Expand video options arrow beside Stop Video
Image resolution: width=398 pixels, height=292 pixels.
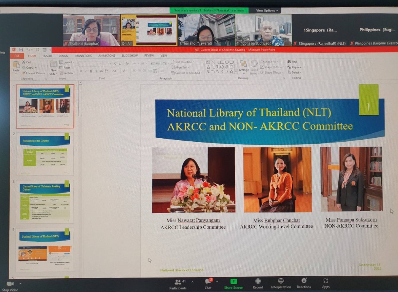[x=20, y=283]
